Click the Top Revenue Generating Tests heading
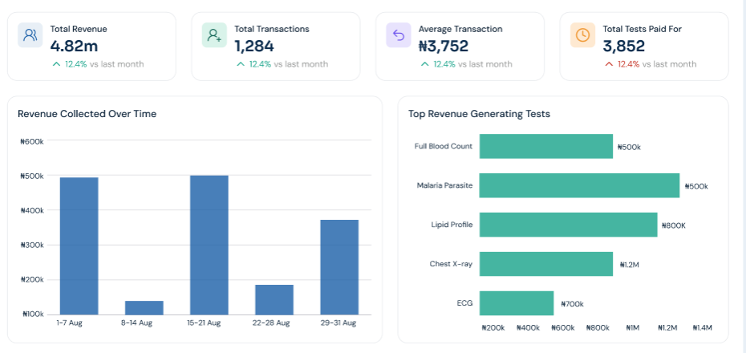The image size is (746, 353). click(x=479, y=114)
